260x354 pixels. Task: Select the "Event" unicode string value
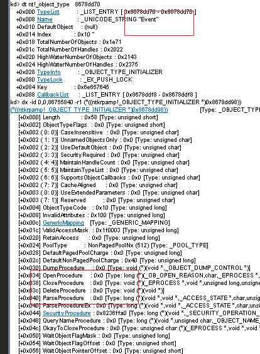[148, 19]
